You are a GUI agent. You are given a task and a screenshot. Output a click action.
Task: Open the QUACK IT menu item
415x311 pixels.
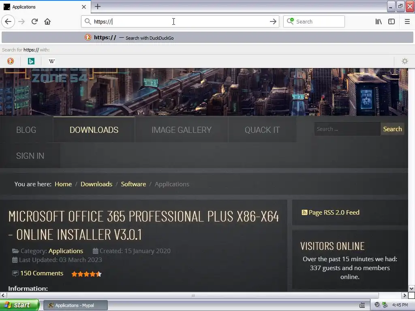coord(262,130)
